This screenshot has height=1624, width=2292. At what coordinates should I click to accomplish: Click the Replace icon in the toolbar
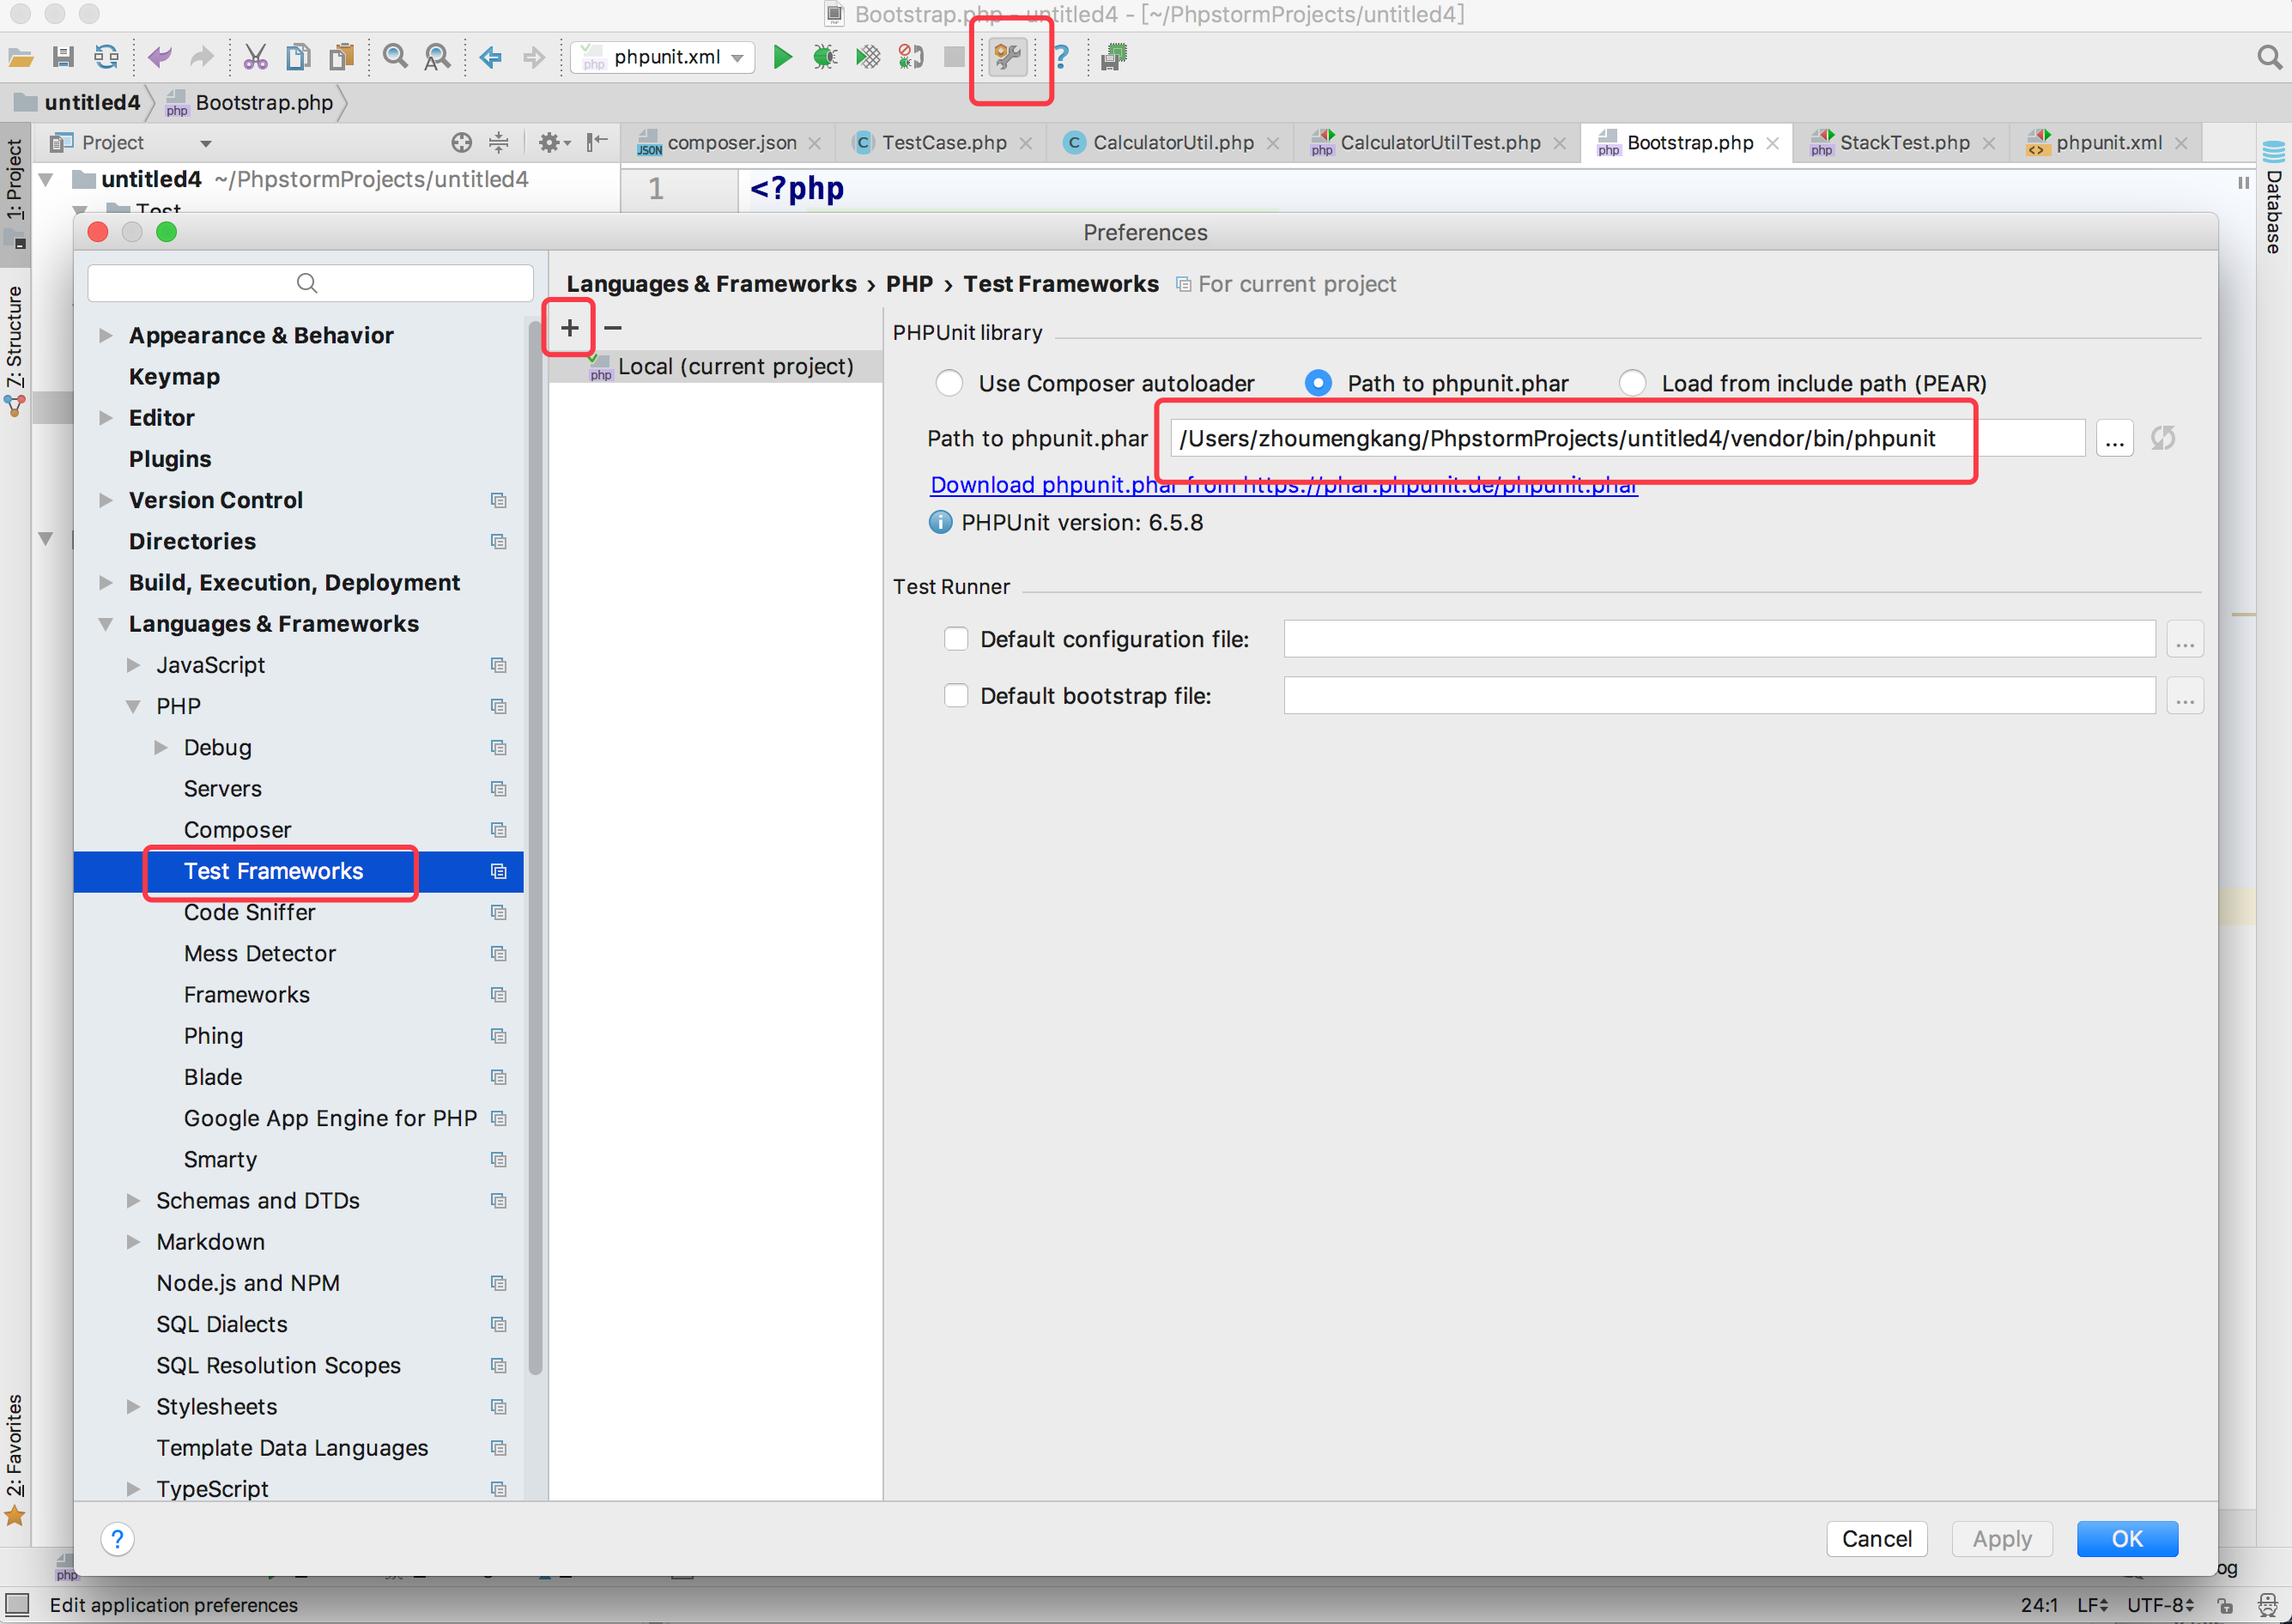(x=437, y=57)
